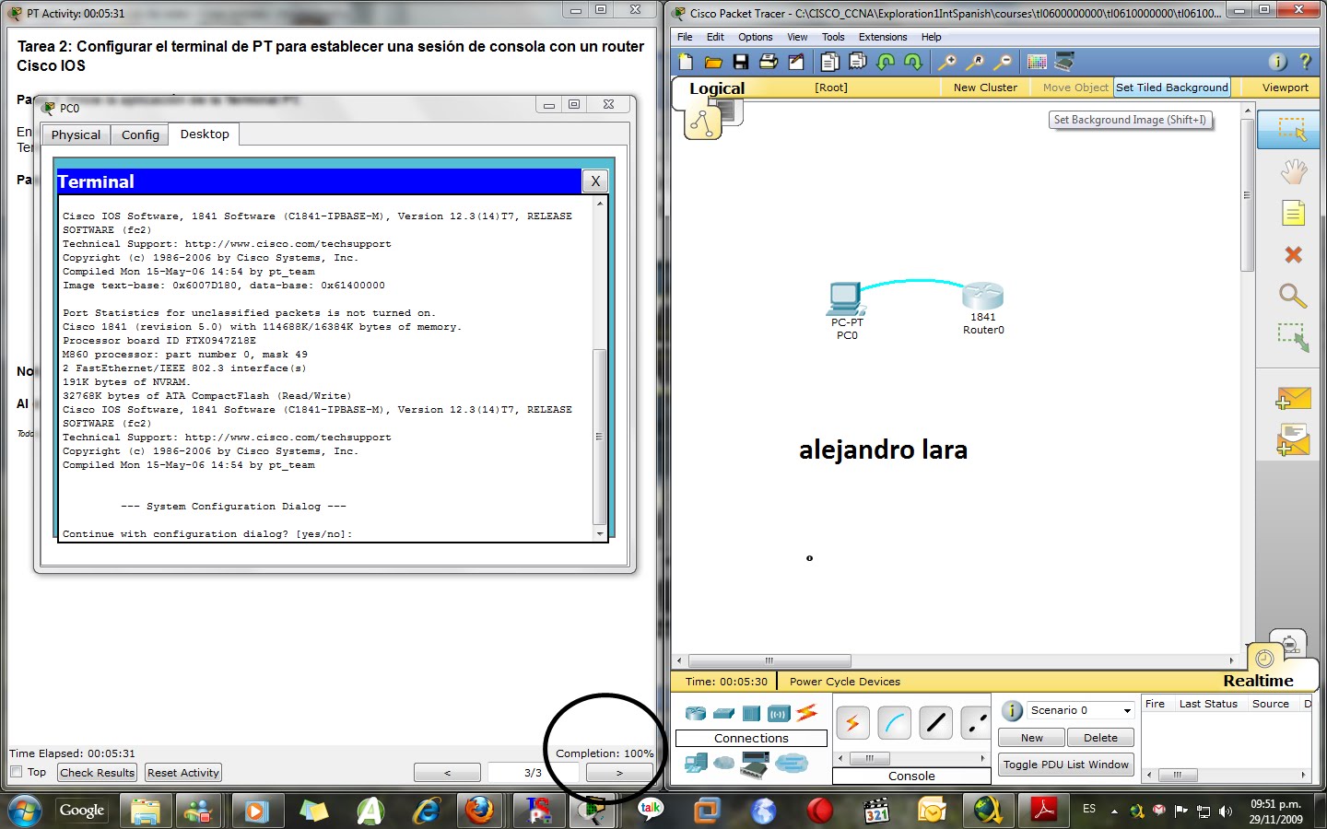Open the File menu
Screen dimensions: 1327x829
[x=685, y=37]
